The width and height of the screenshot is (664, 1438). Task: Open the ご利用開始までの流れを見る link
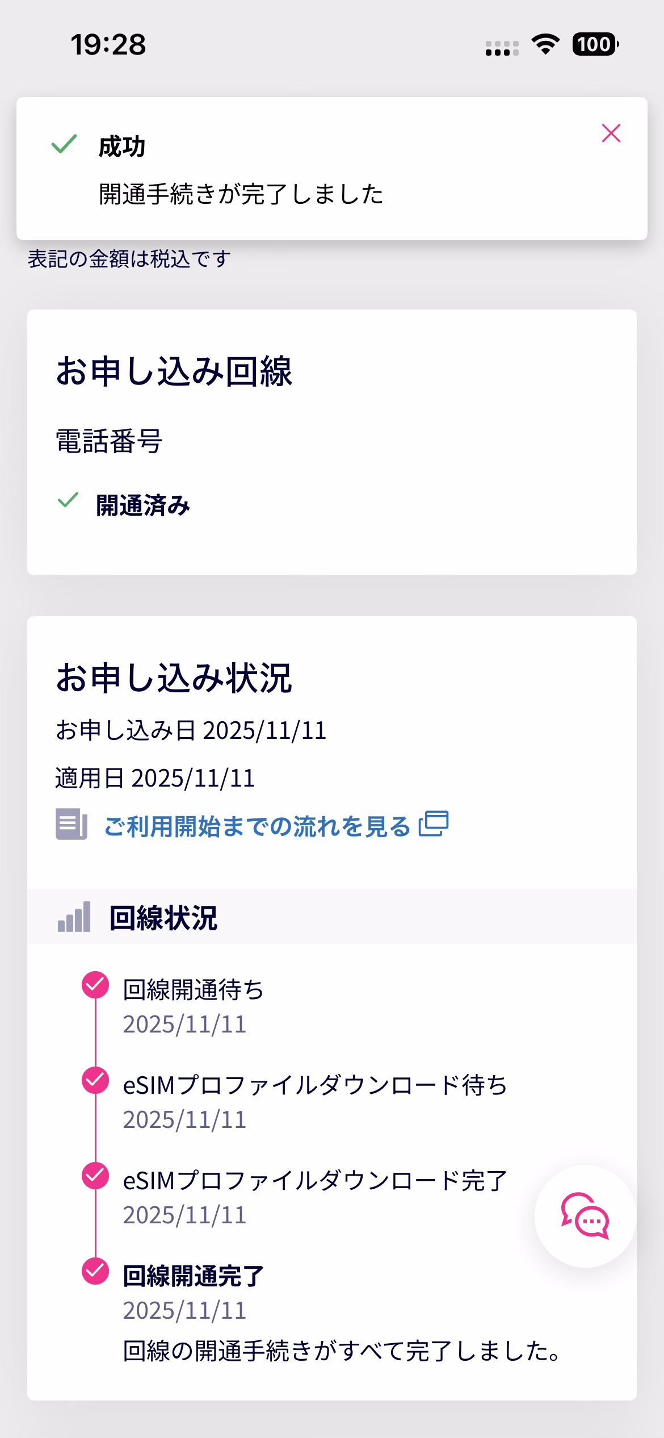pos(257,826)
